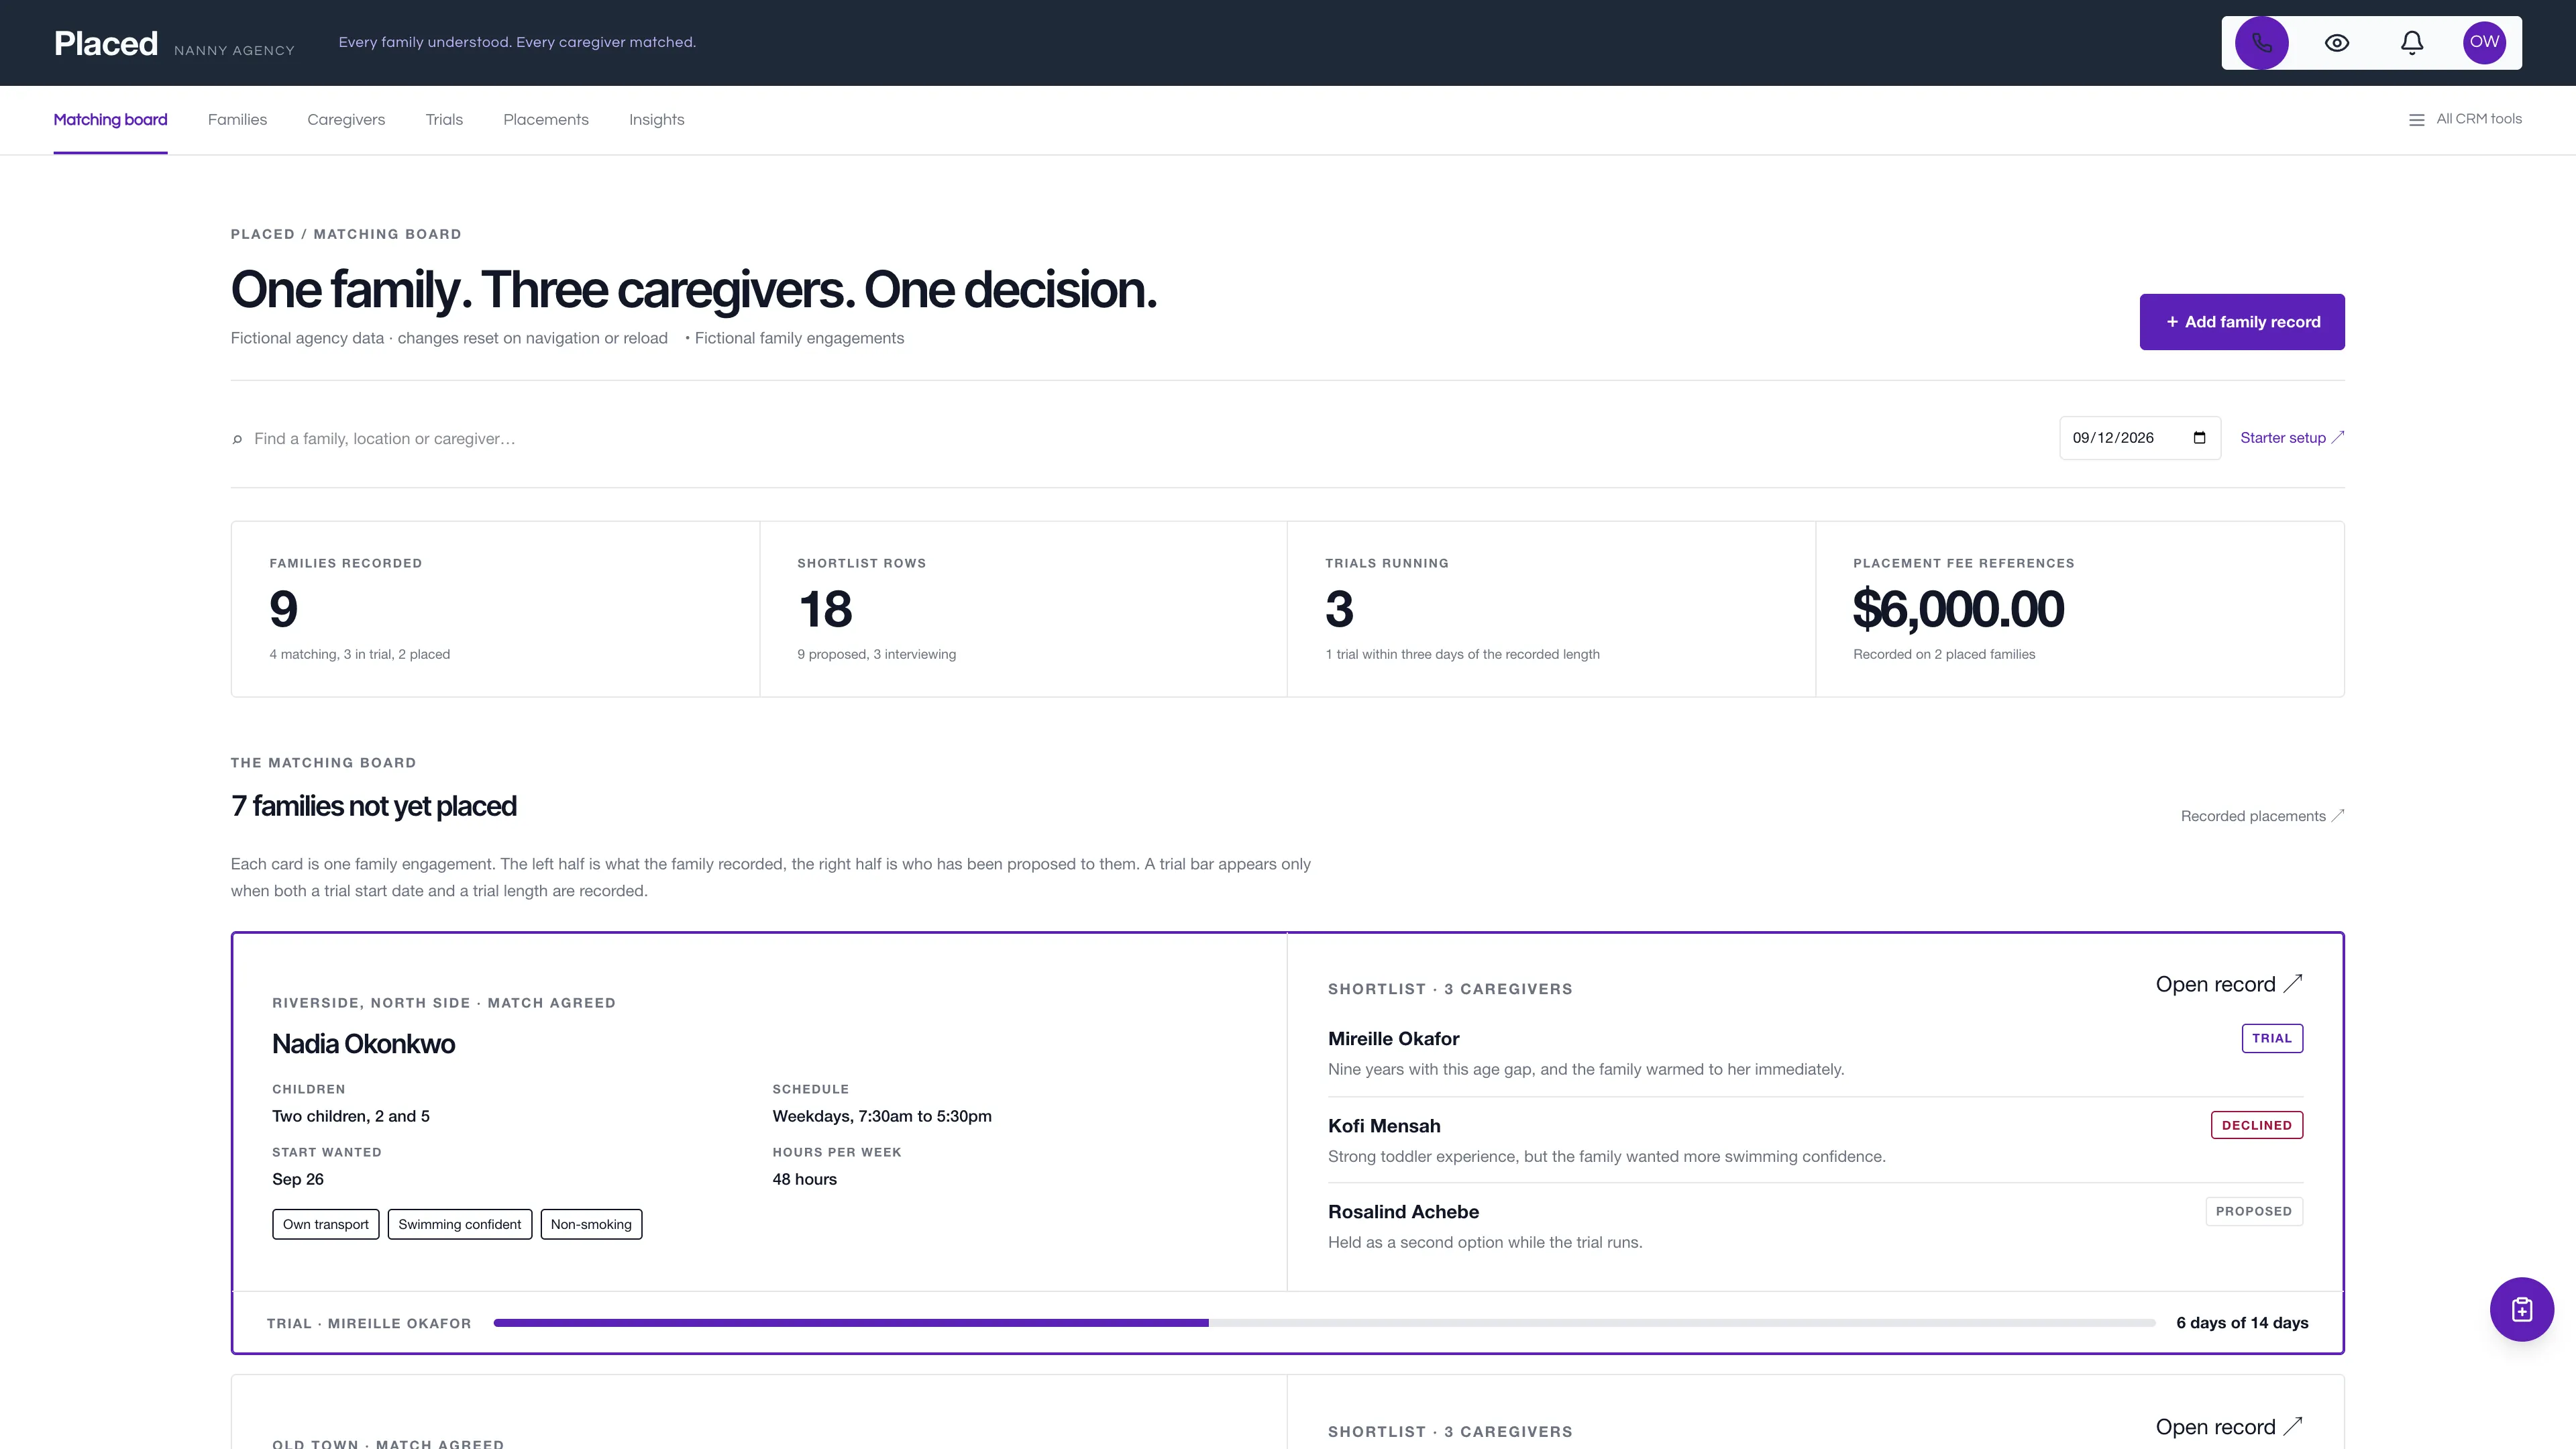Open the Starter setup link

pos(2292,438)
